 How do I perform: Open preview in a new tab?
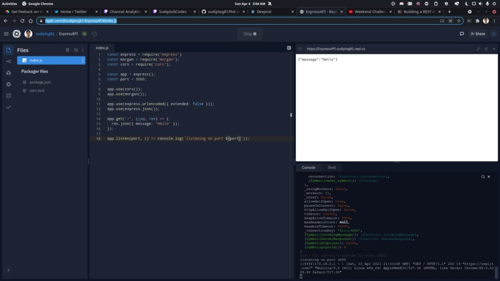[486, 49]
